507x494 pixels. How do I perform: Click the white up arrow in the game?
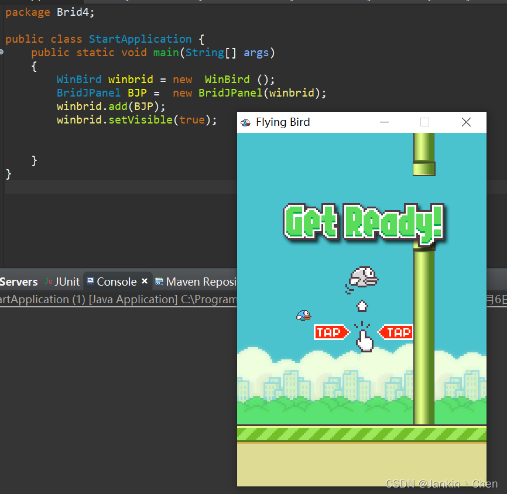pos(362,306)
